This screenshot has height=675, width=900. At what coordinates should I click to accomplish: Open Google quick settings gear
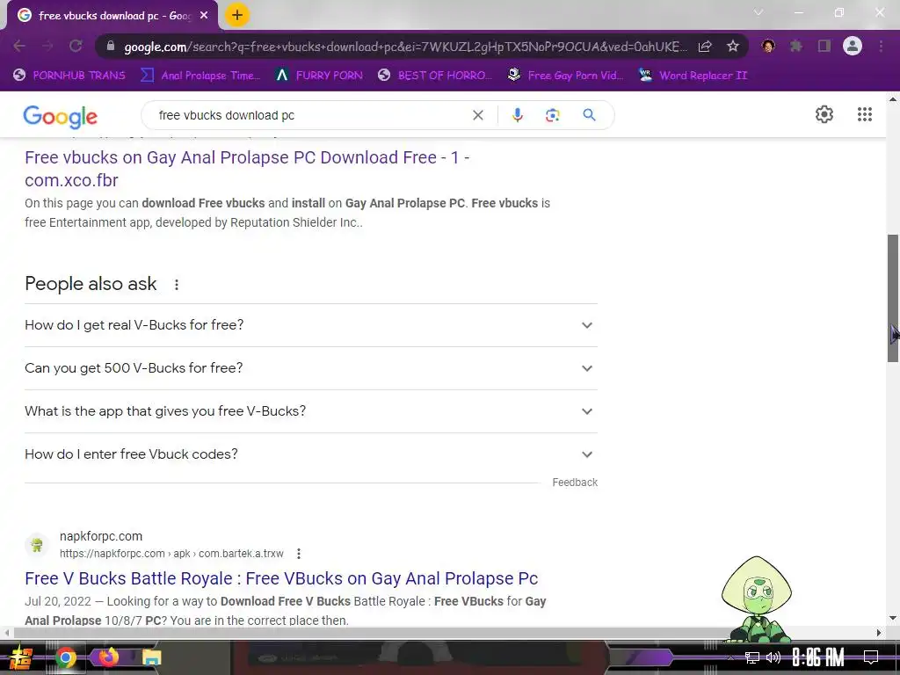[x=824, y=114]
